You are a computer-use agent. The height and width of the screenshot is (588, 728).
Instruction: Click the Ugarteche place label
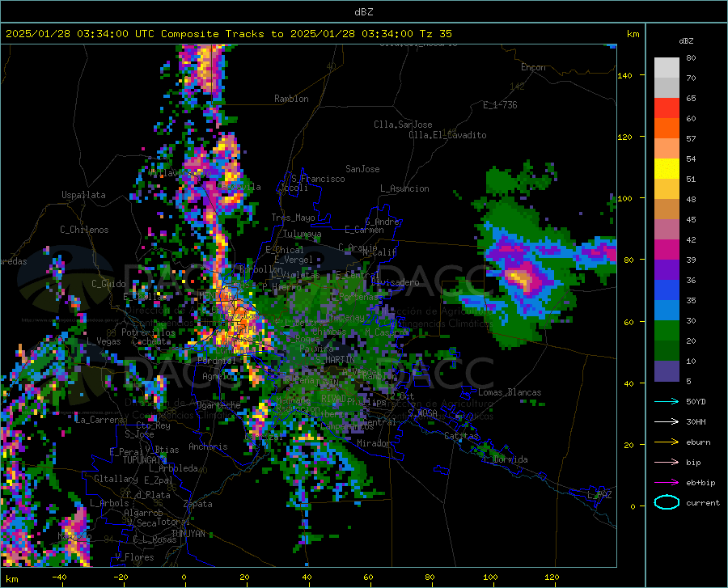(x=218, y=405)
